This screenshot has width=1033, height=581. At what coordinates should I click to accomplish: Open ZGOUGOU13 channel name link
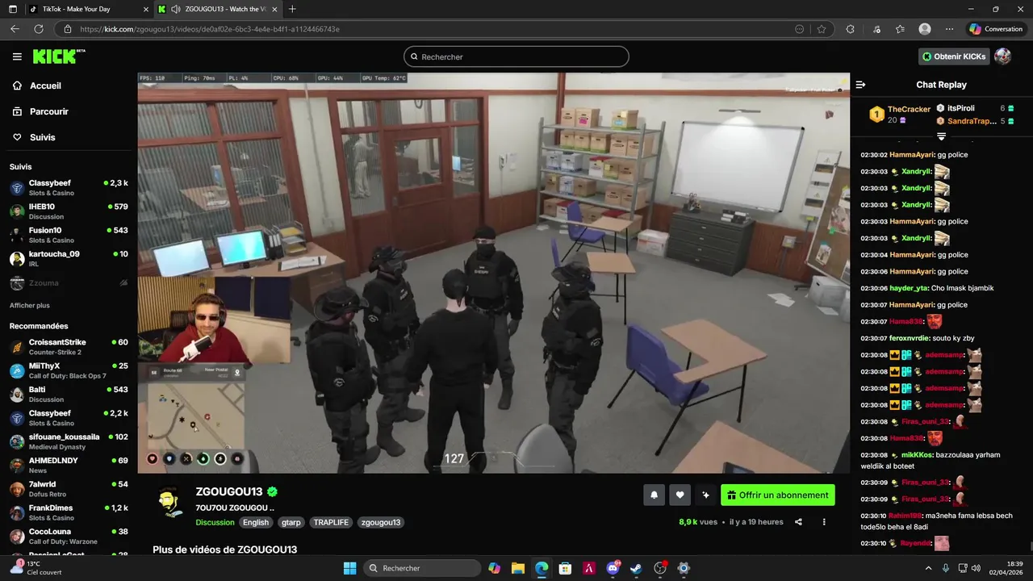coord(229,492)
